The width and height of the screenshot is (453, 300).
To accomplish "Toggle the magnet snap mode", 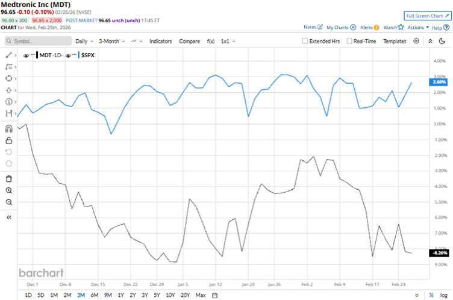I will click(x=9, y=128).
